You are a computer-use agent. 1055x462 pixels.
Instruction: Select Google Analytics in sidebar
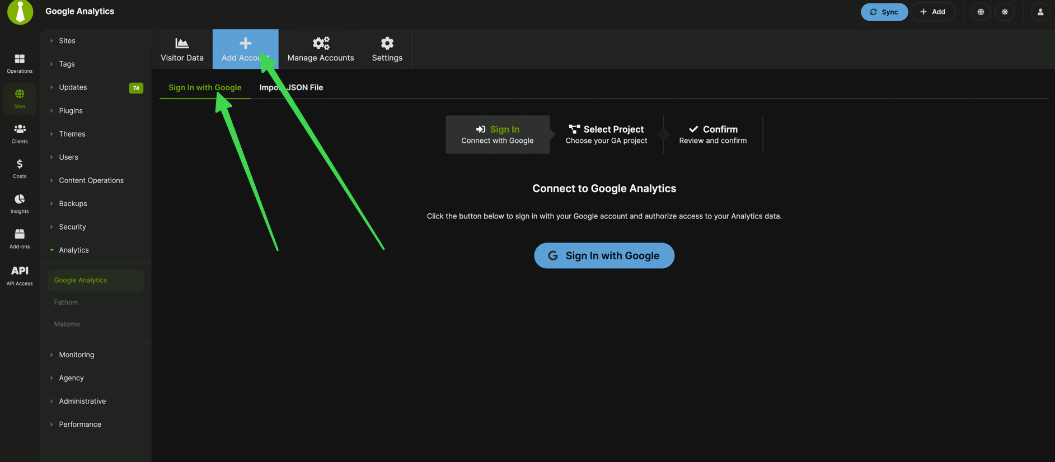click(x=95, y=280)
